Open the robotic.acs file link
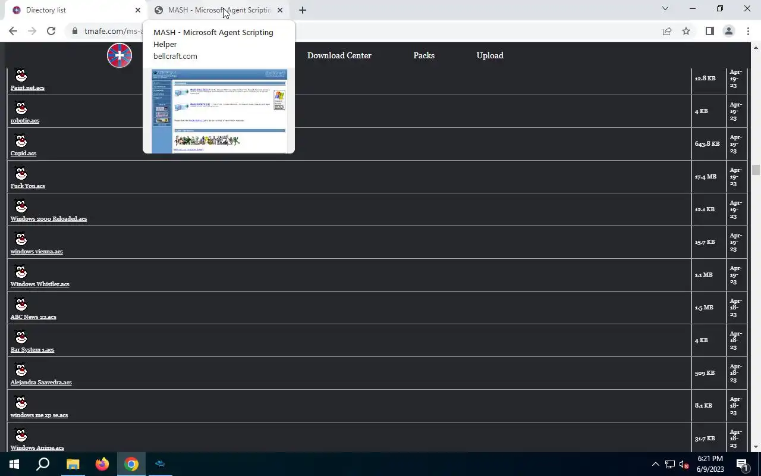 tap(25, 121)
